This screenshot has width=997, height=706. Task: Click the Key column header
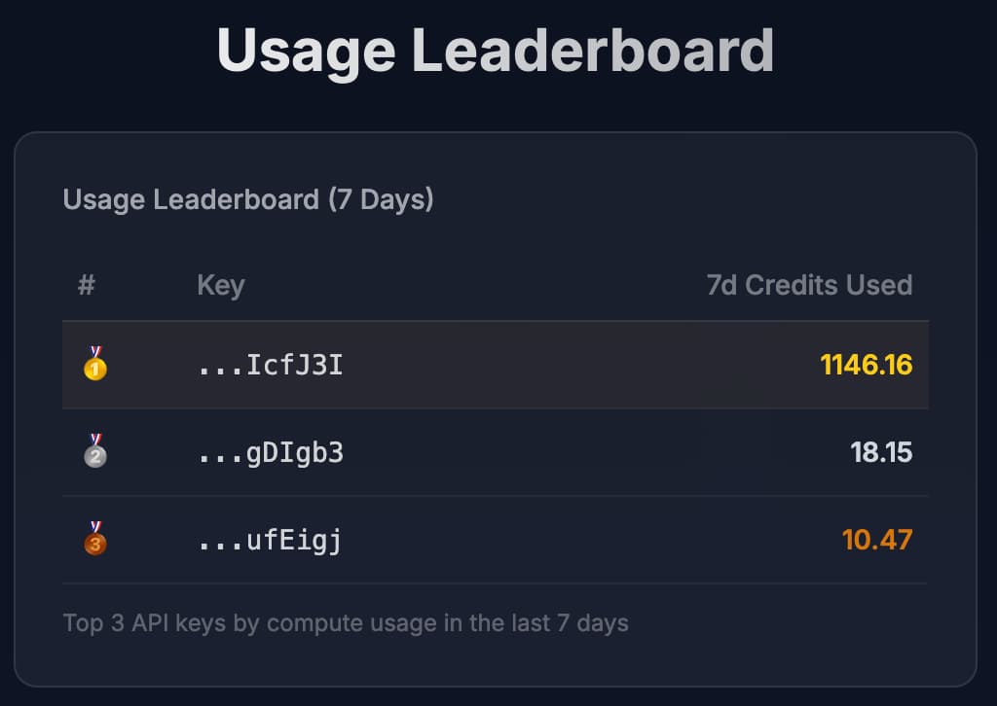pos(220,285)
